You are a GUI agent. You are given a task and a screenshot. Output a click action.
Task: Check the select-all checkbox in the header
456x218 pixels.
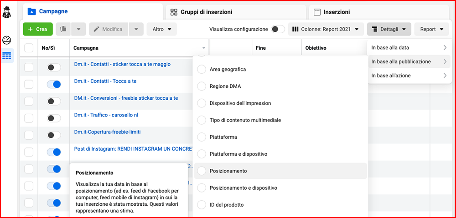pos(29,48)
